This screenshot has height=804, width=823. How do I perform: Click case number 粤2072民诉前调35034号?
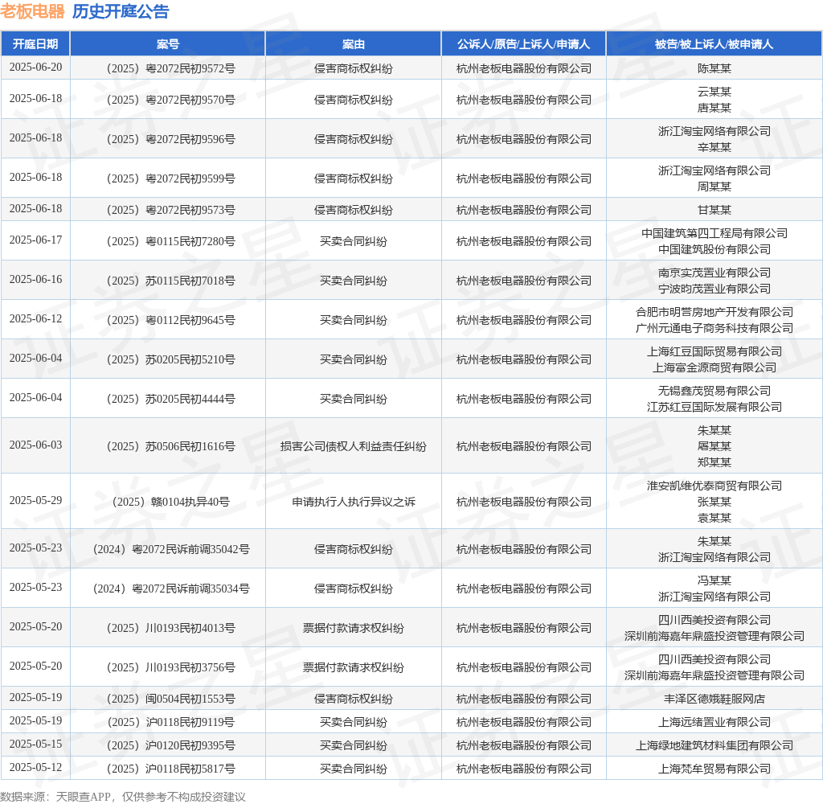[171, 589]
